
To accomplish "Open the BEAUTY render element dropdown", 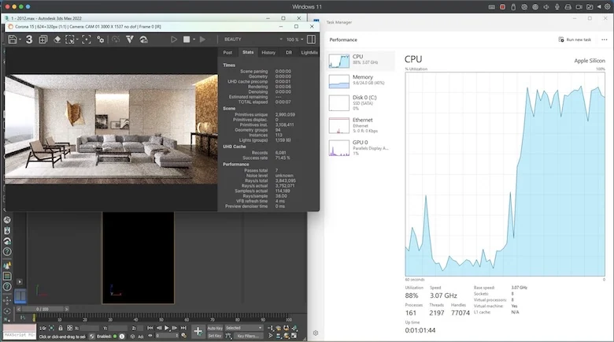I will (253, 39).
